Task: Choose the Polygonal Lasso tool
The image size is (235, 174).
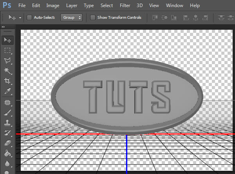Action: click(x=7, y=61)
